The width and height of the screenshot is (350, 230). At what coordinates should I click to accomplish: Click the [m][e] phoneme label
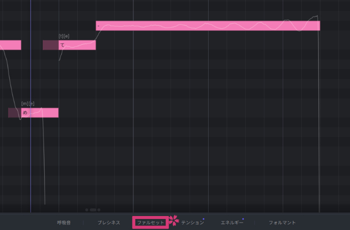(x=28, y=103)
